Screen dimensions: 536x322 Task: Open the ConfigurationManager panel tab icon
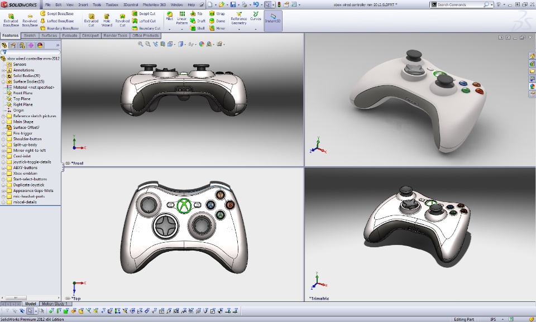(22, 45)
